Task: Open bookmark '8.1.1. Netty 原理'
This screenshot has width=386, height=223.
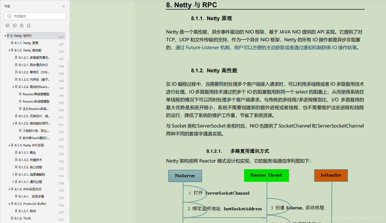Action: [x=26, y=43]
